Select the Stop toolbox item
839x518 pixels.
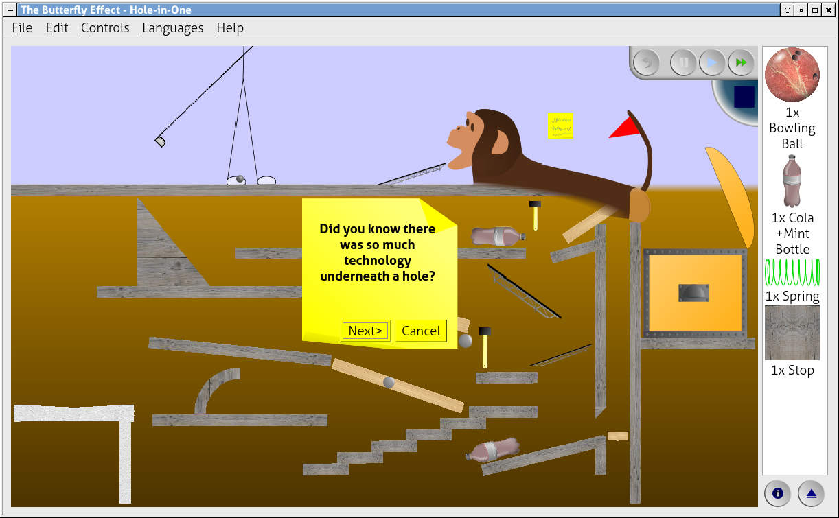coord(792,333)
